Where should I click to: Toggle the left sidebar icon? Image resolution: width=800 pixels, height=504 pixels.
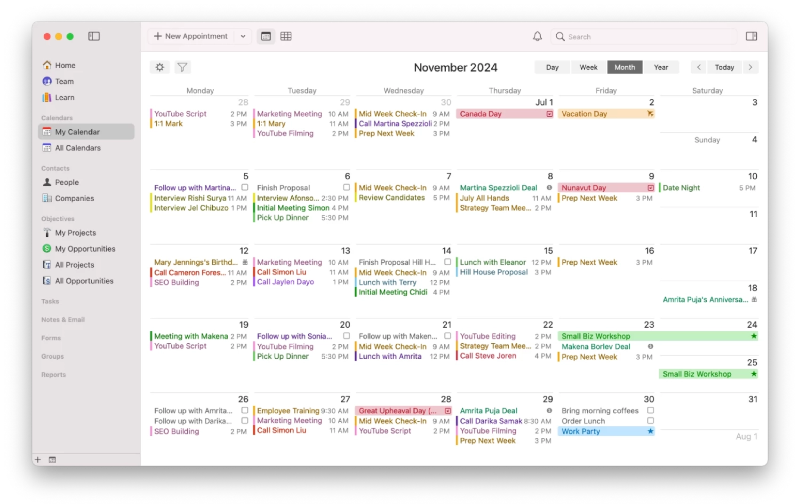click(94, 36)
